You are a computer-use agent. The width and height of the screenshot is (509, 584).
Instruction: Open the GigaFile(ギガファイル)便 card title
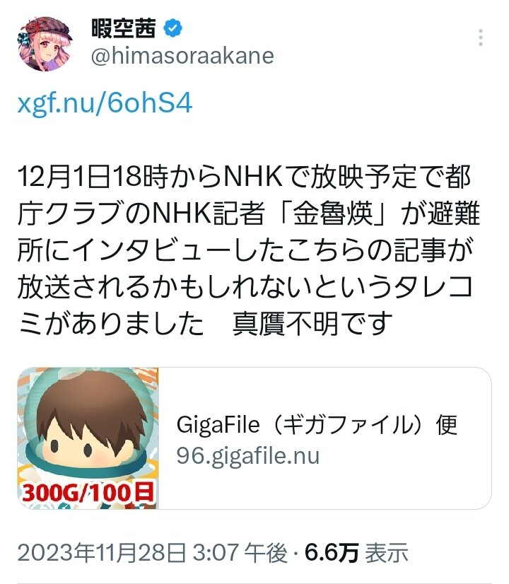pyautogui.click(x=317, y=424)
